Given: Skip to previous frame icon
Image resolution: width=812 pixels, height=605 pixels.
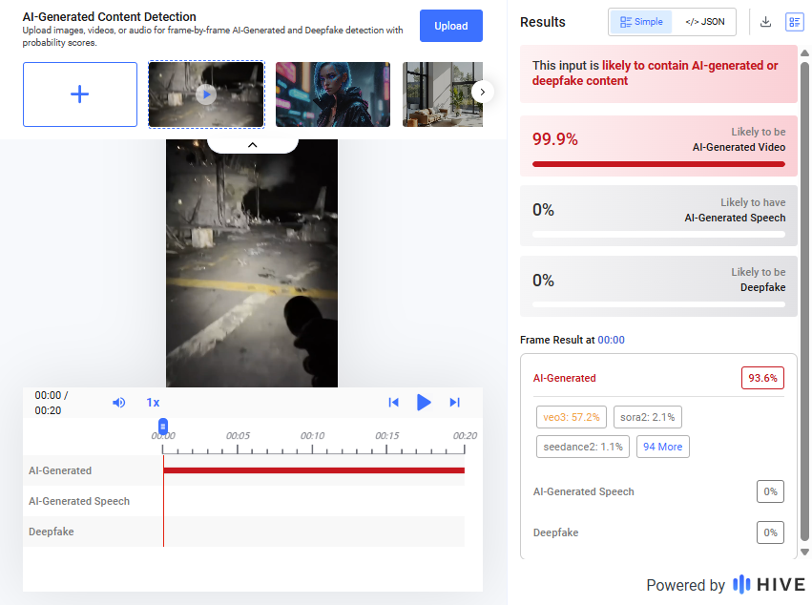Looking at the screenshot, I should (x=393, y=403).
